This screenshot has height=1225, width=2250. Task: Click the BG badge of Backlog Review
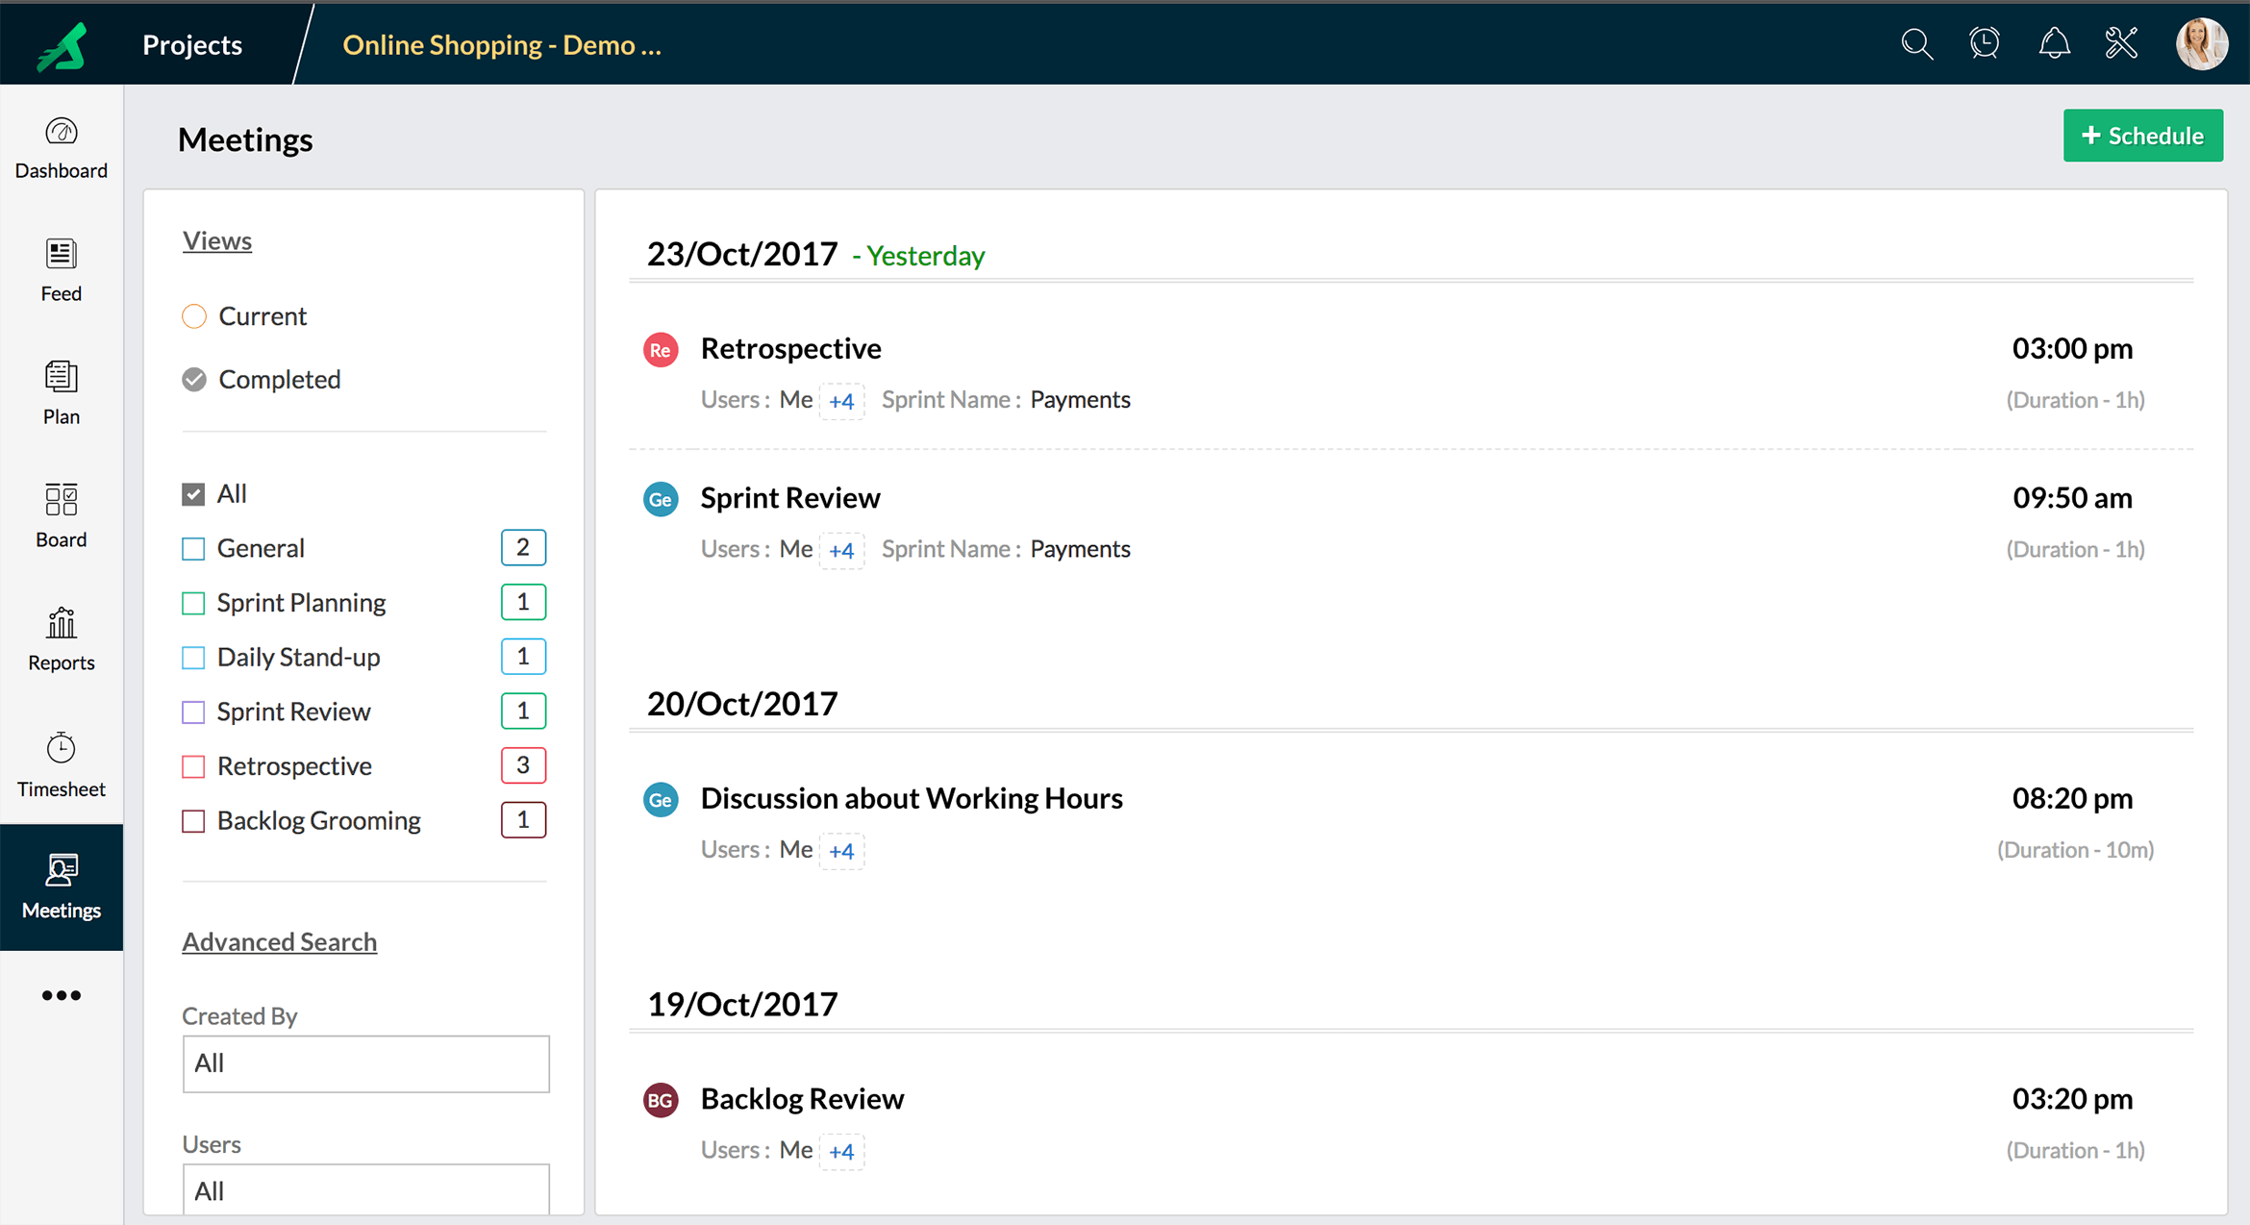(661, 1100)
